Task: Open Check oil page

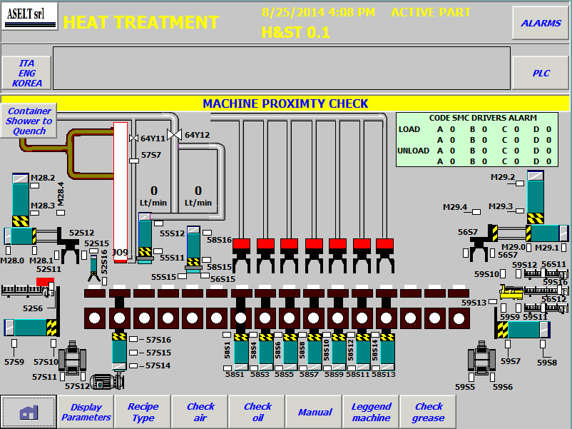Action: [x=257, y=411]
